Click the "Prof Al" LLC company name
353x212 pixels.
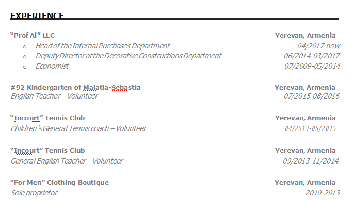(32, 35)
